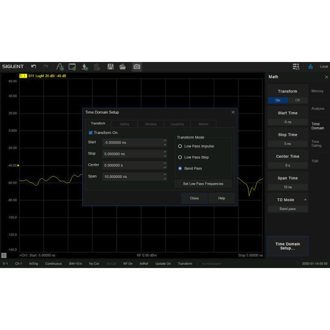Enable the Transform On checkbox
330x330 pixels.
tap(91, 133)
